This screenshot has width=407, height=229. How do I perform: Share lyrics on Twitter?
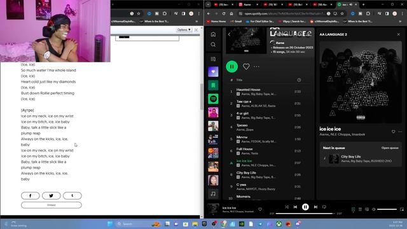tap(52, 195)
